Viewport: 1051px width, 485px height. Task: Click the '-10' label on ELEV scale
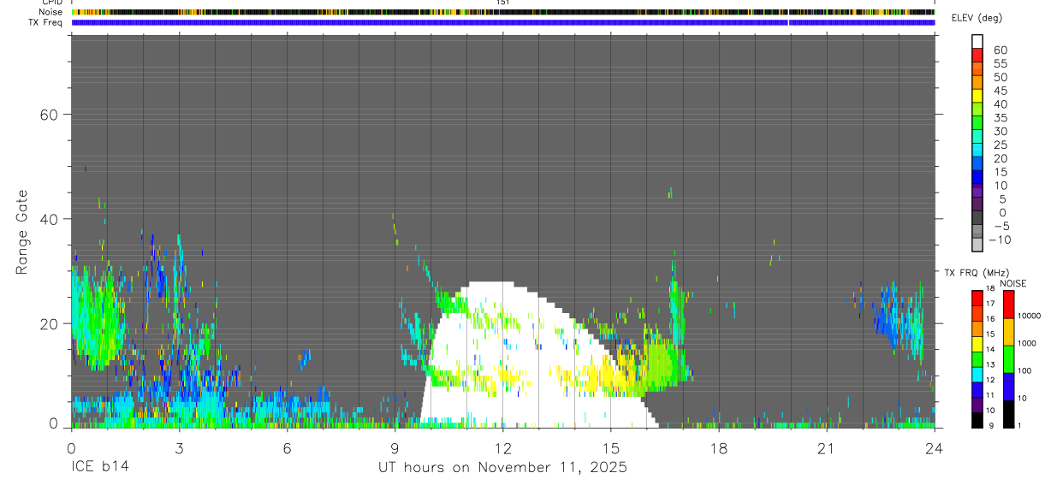pyautogui.click(x=999, y=240)
